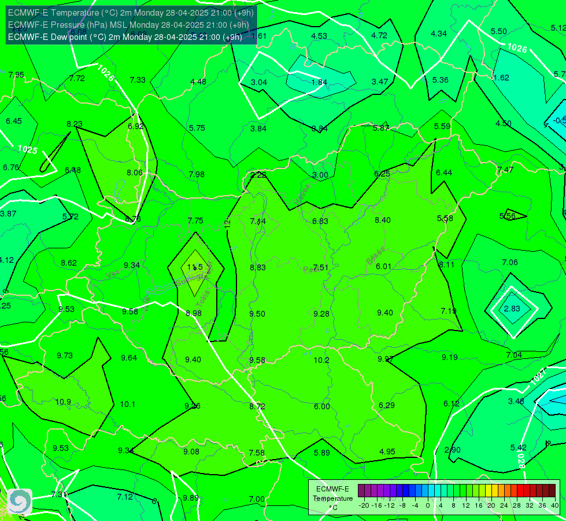Click the 9.28 temperature value
Screen dimensions: 566x521
pyautogui.click(x=321, y=314)
